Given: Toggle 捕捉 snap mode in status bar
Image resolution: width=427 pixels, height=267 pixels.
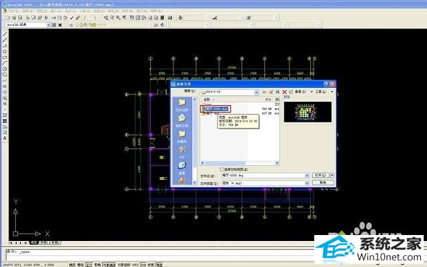Looking at the screenshot, I should click(x=72, y=264).
